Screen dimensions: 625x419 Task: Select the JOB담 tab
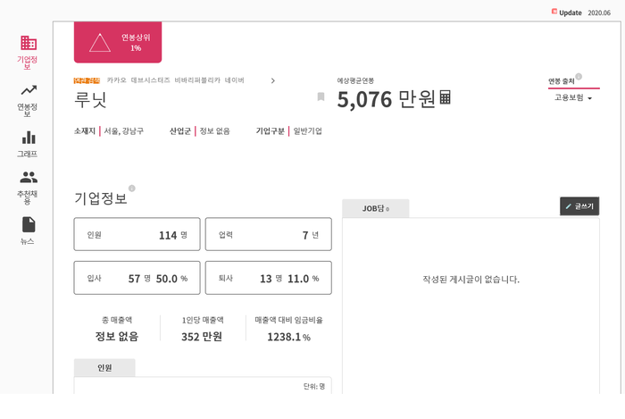[375, 208]
